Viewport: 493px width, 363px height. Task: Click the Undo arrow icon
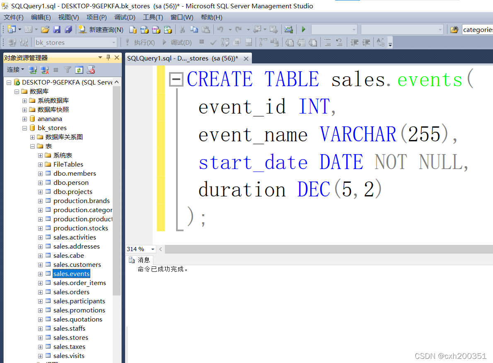[x=220, y=29]
